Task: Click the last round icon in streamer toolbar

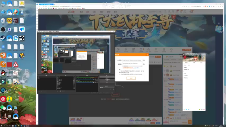Action: click(171, 49)
